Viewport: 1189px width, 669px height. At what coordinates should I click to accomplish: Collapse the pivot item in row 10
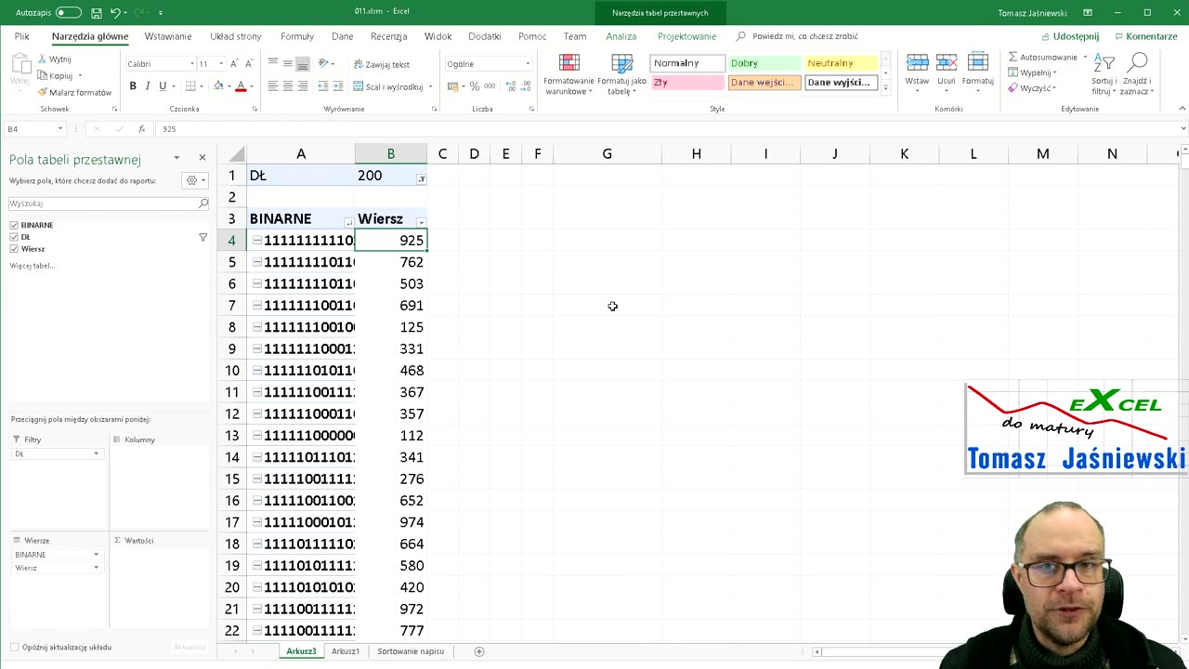coord(257,371)
